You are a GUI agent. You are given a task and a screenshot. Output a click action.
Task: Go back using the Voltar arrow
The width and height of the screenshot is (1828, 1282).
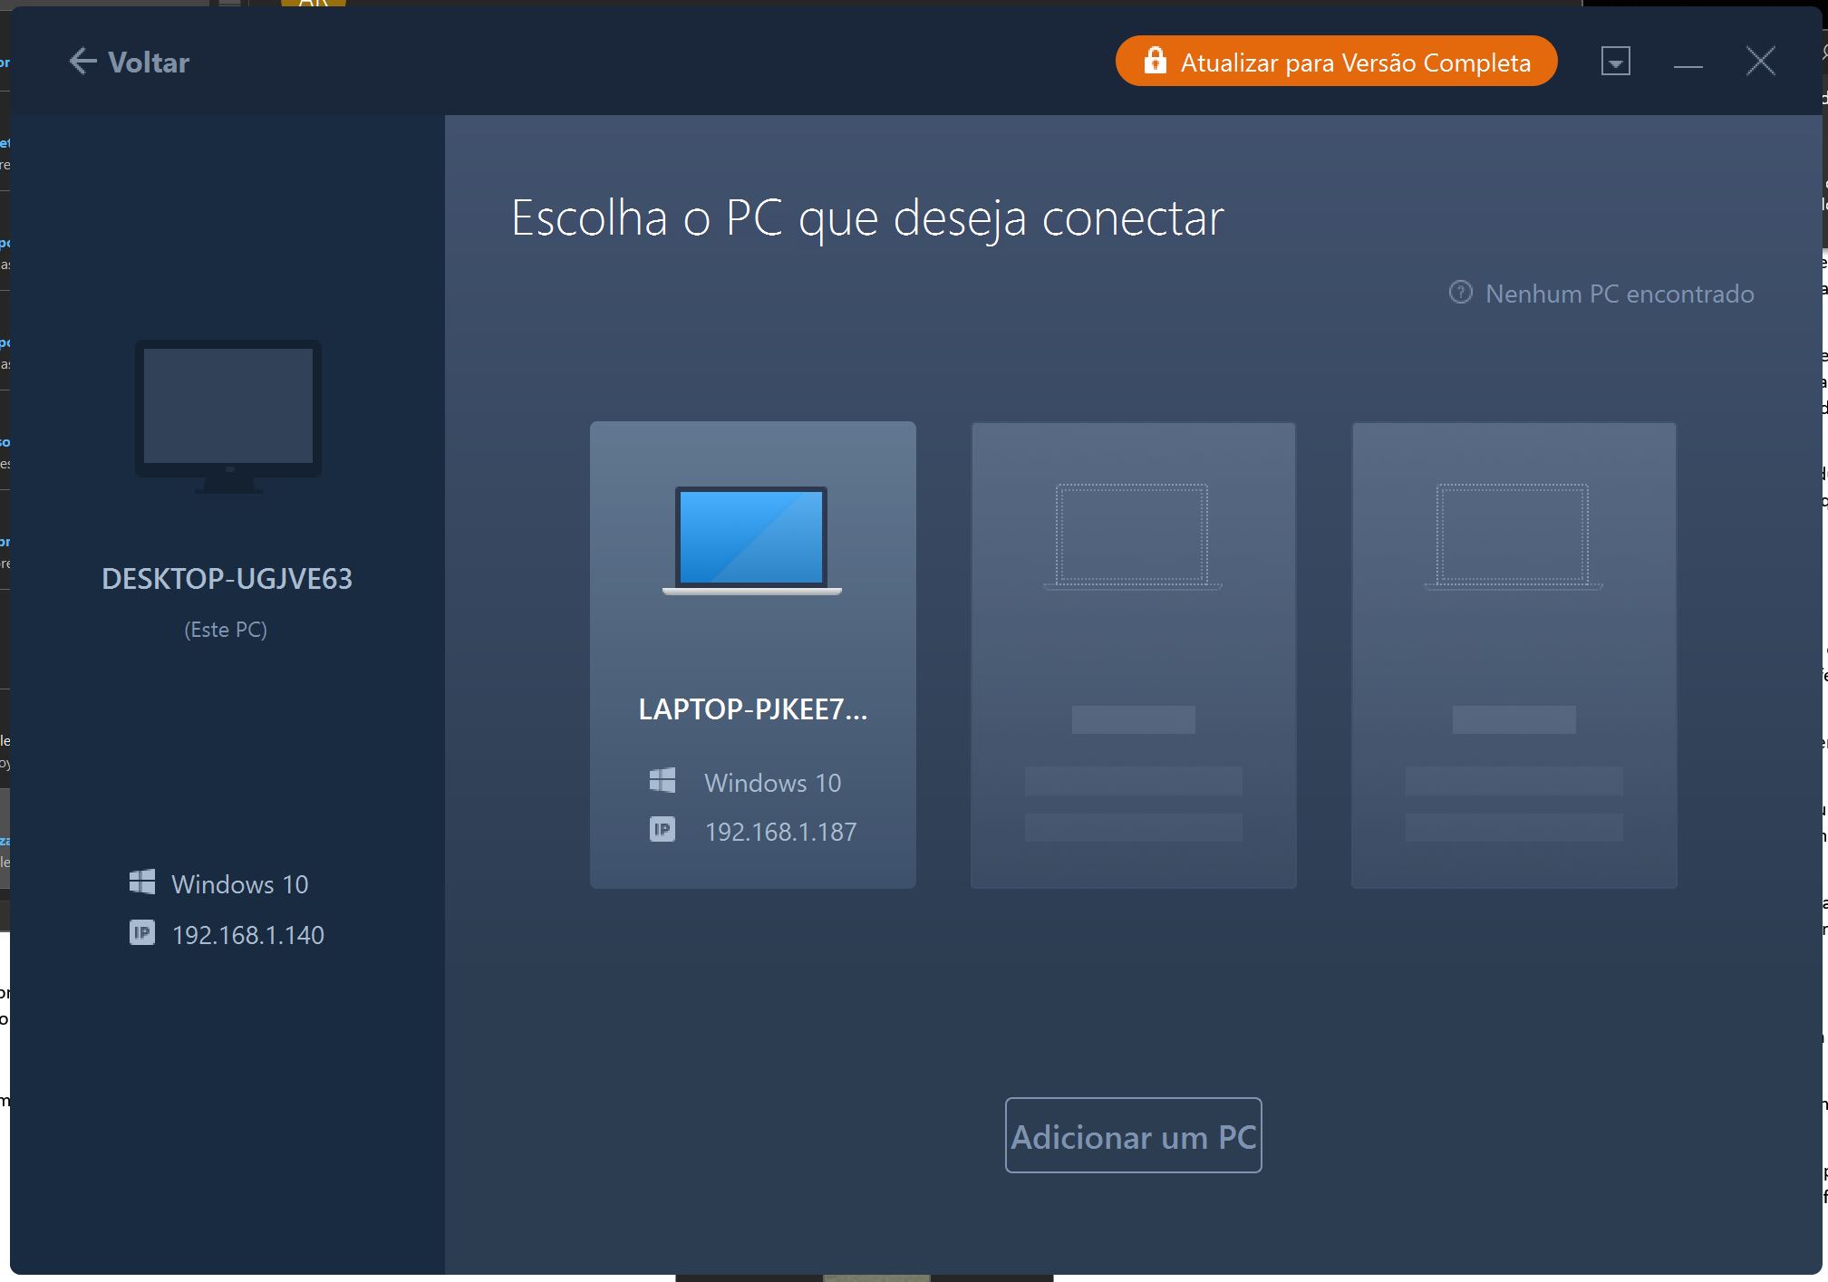click(82, 62)
